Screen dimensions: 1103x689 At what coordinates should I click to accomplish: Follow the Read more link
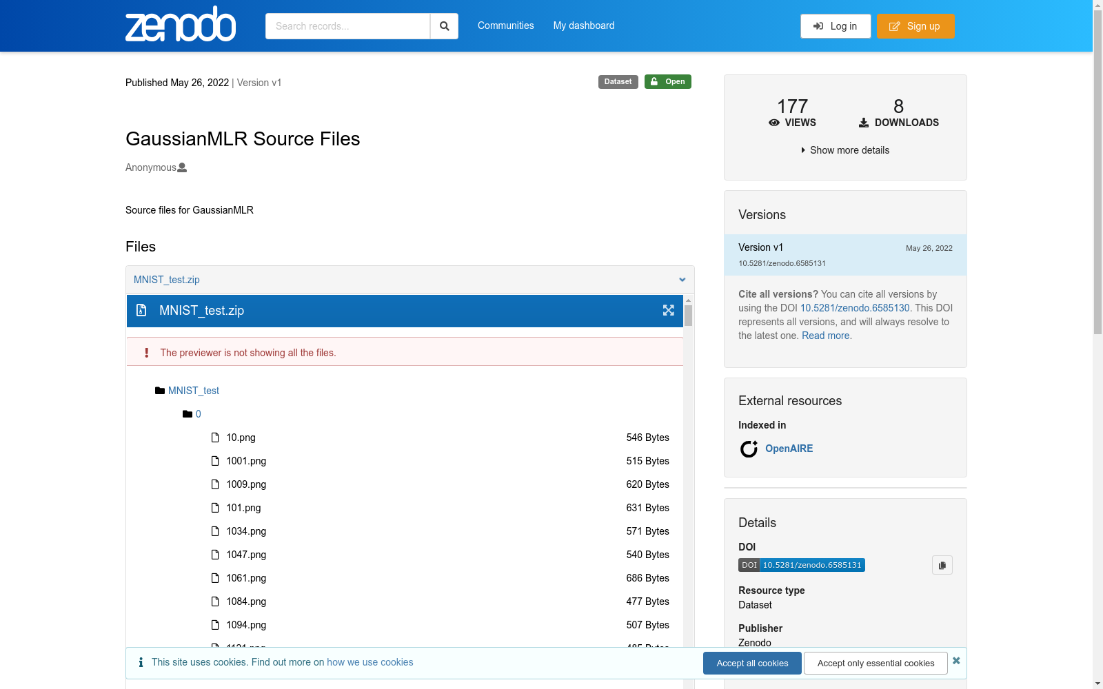(826, 336)
